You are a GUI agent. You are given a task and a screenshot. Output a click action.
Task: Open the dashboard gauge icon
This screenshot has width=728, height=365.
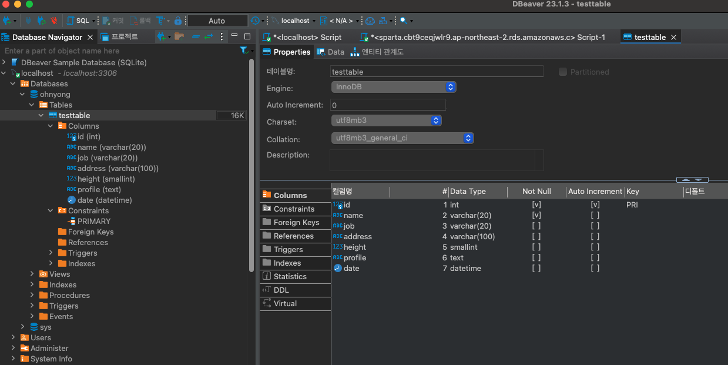(370, 21)
